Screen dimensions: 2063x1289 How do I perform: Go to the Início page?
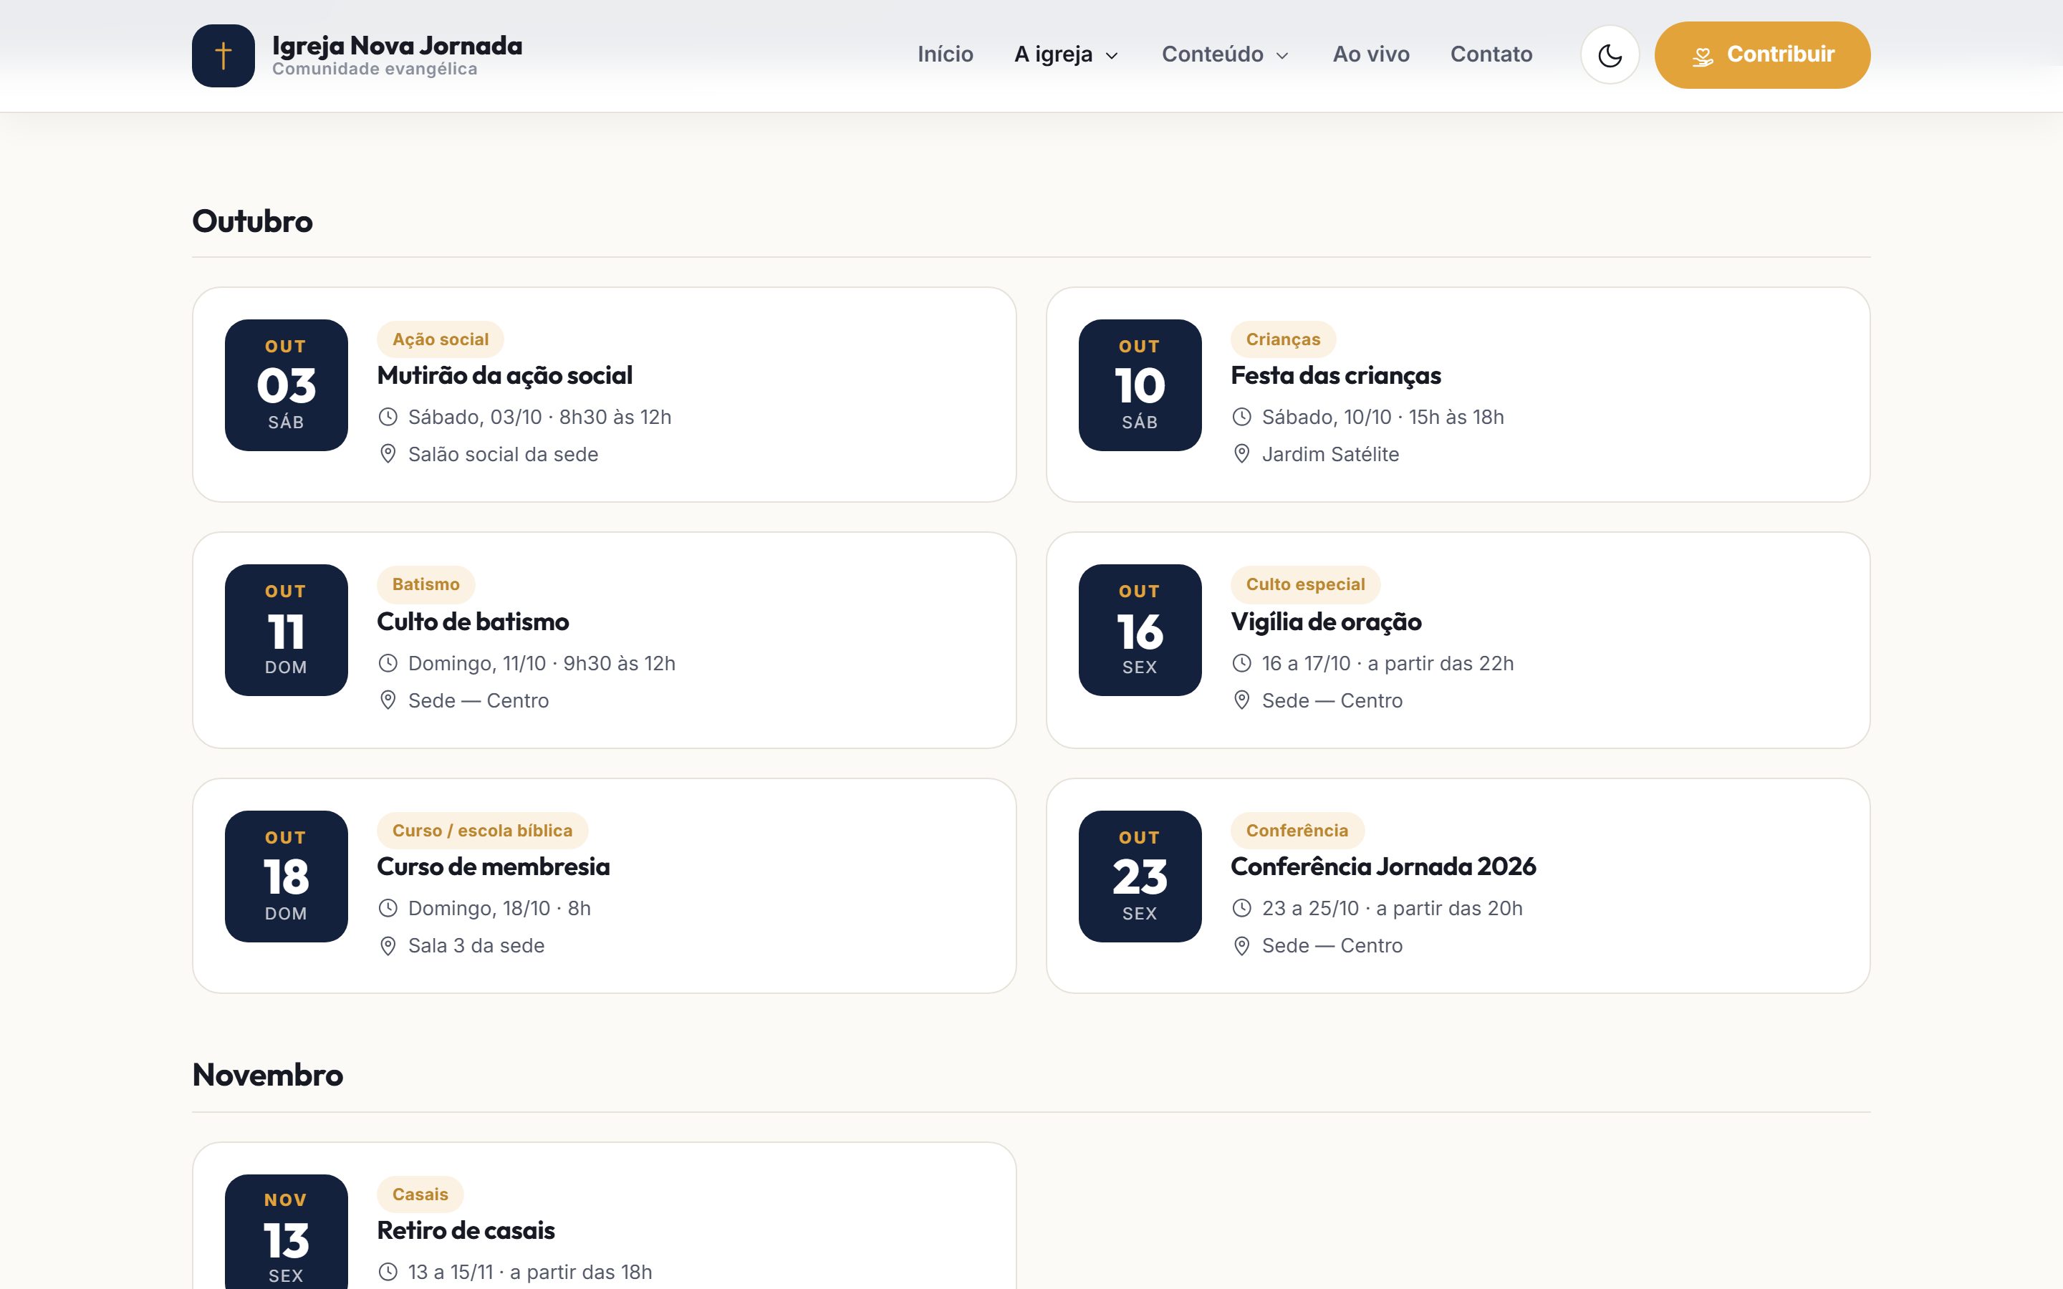click(946, 54)
